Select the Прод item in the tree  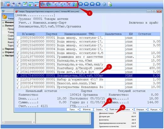(x=11, y=29)
